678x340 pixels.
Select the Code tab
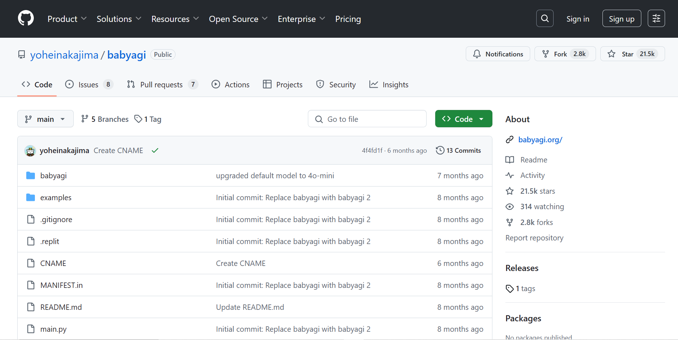[x=37, y=84]
